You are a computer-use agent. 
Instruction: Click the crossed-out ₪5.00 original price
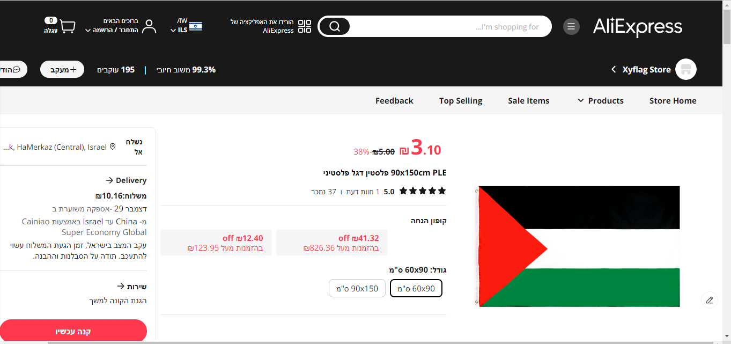(383, 151)
